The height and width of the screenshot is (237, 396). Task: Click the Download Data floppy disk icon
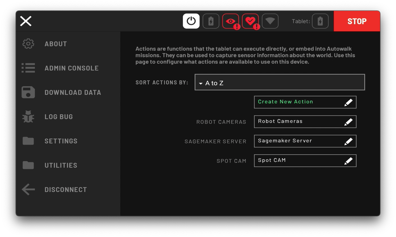coord(28,92)
